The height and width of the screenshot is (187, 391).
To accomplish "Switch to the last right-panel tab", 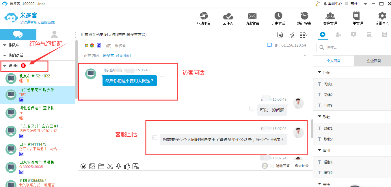I will click(384, 35).
